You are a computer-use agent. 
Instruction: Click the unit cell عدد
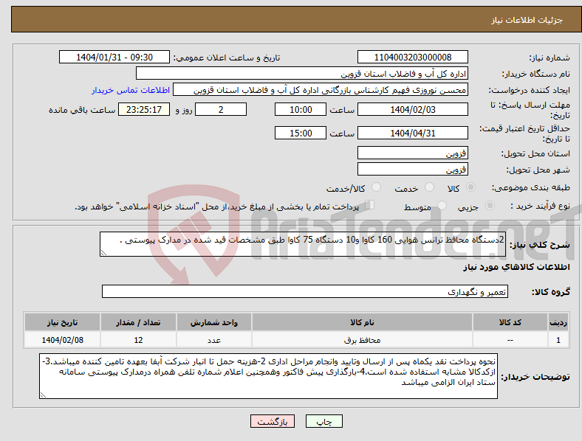(214, 340)
